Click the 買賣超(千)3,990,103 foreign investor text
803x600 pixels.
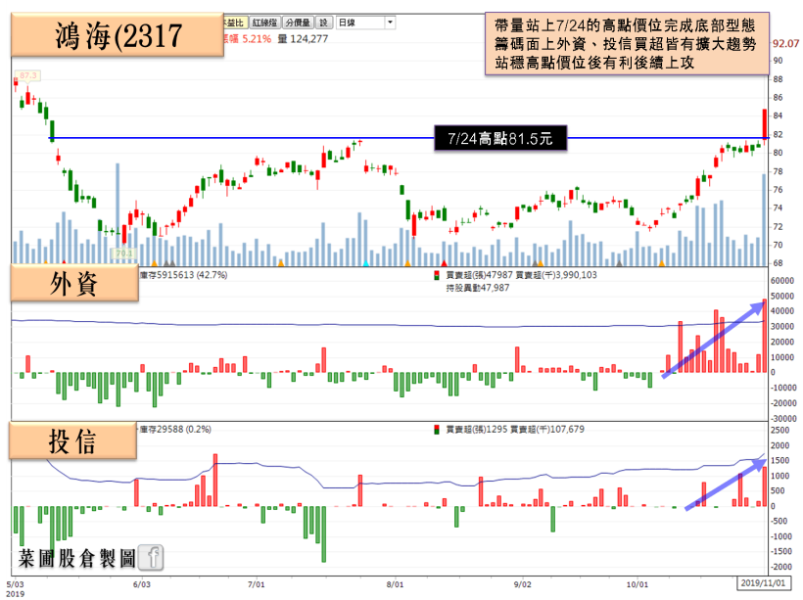click(x=555, y=275)
